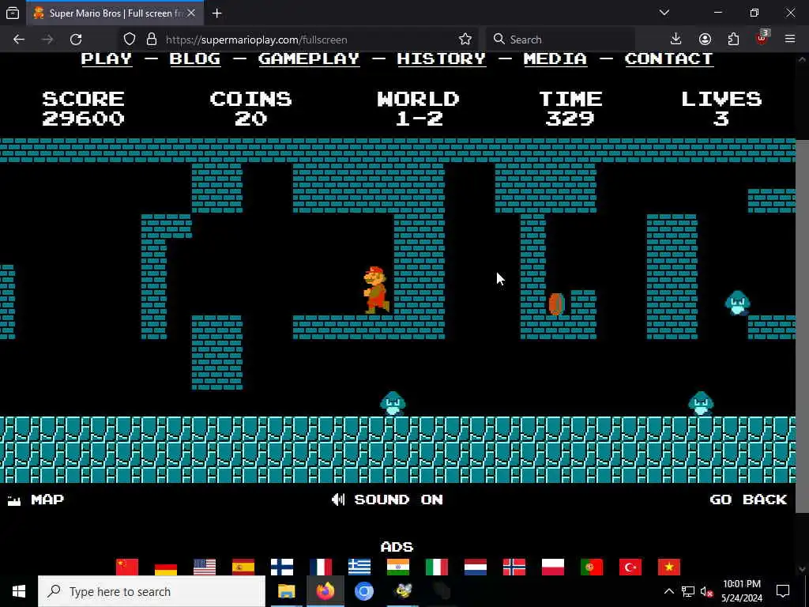Select the Netherlands flag language
This screenshot has width=809, height=607.
(x=475, y=567)
